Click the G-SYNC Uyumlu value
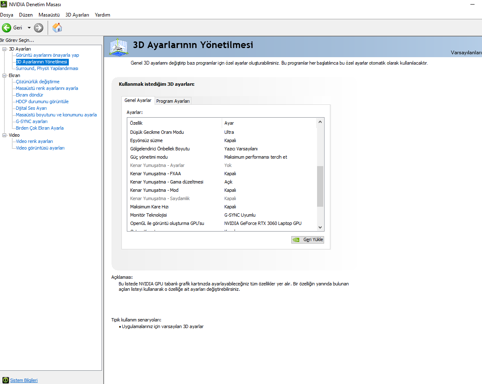Image resolution: width=482 pixels, height=384 pixels. tap(240, 215)
